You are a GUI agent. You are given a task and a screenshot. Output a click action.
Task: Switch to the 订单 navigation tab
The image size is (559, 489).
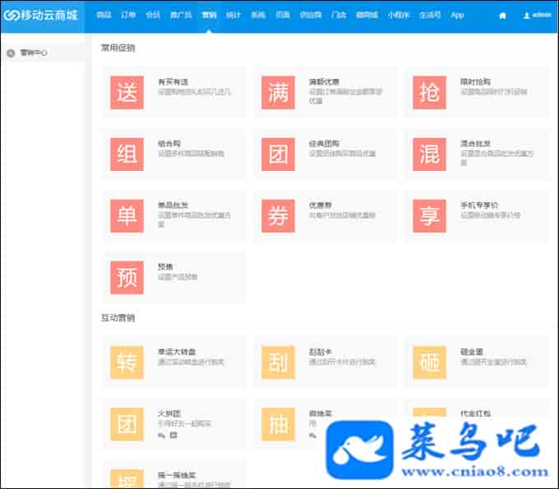127,15
